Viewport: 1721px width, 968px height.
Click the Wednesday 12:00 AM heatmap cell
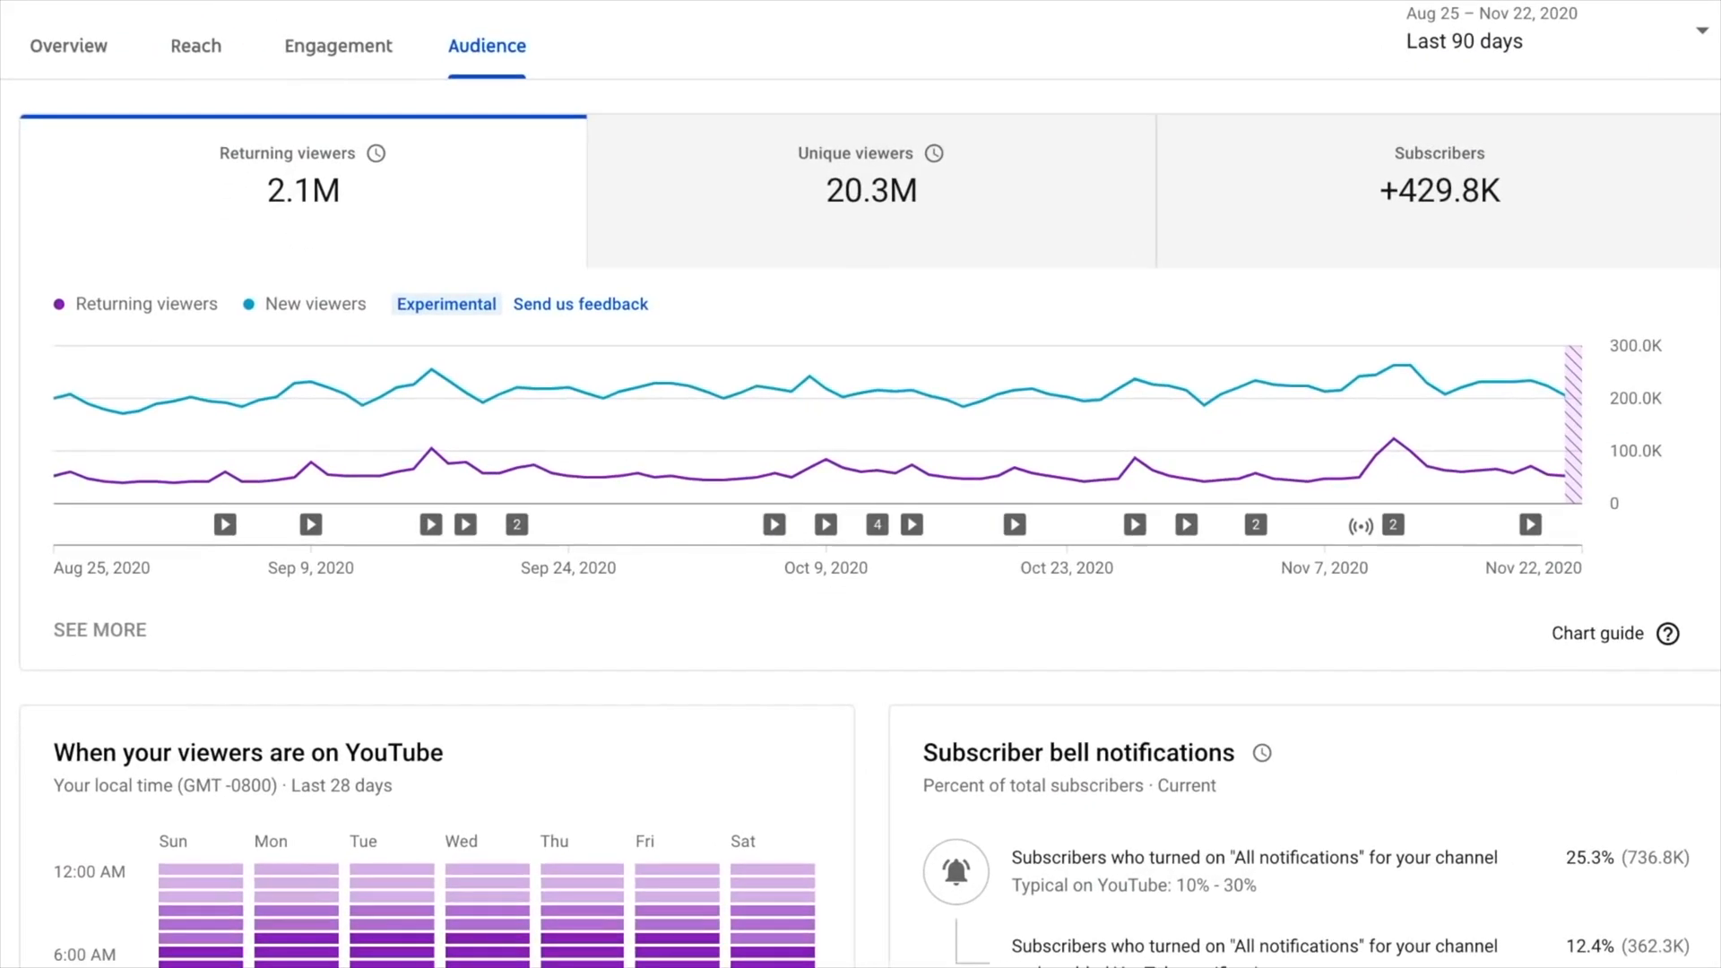point(487,869)
